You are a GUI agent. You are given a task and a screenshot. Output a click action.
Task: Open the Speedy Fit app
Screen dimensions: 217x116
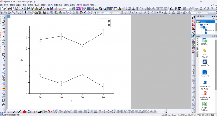click(205, 63)
